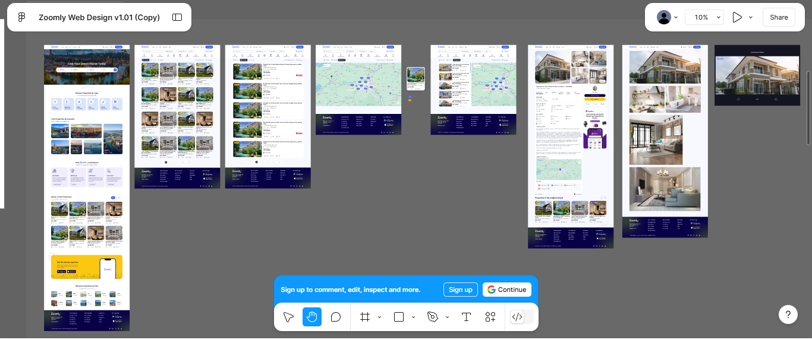
Task: Toggle the sidebar panel icon
Action: point(177,17)
